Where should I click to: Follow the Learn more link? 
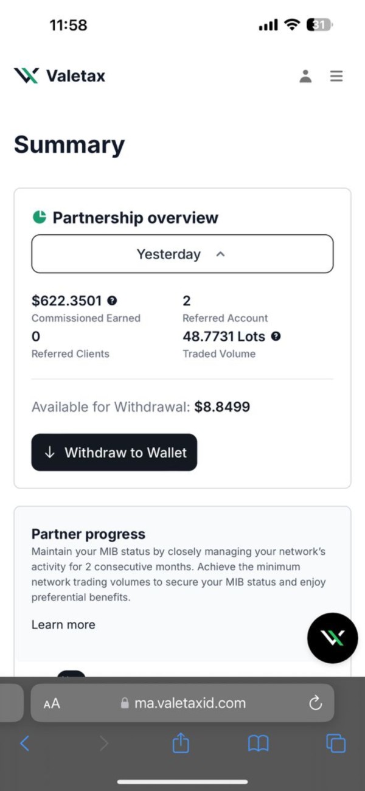pos(63,624)
